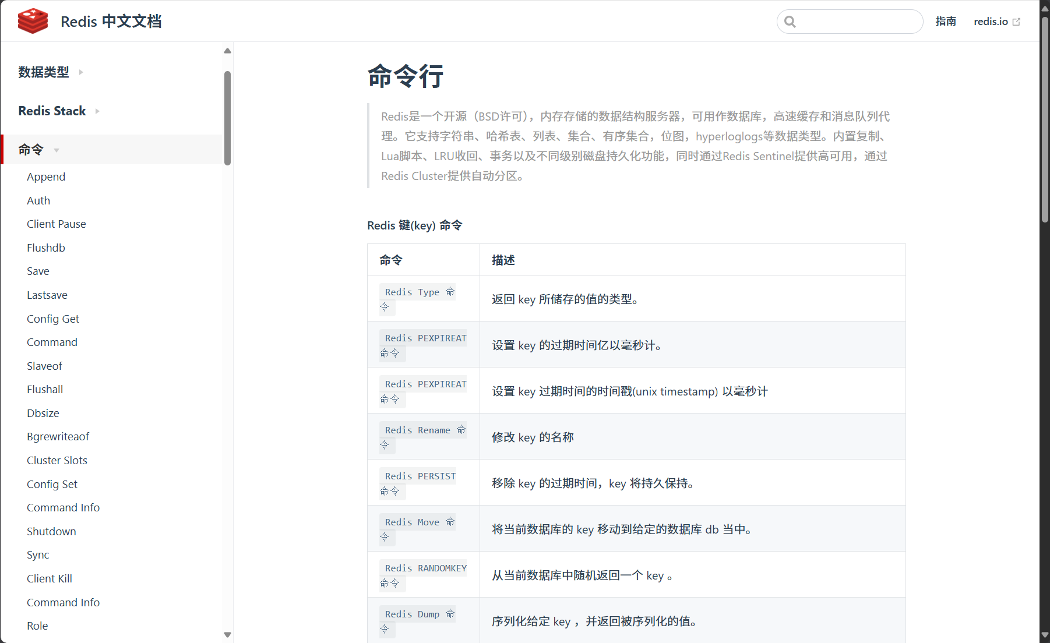Image resolution: width=1050 pixels, height=643 pixels.
Task: Open Flushall command page
Action: 45,390
